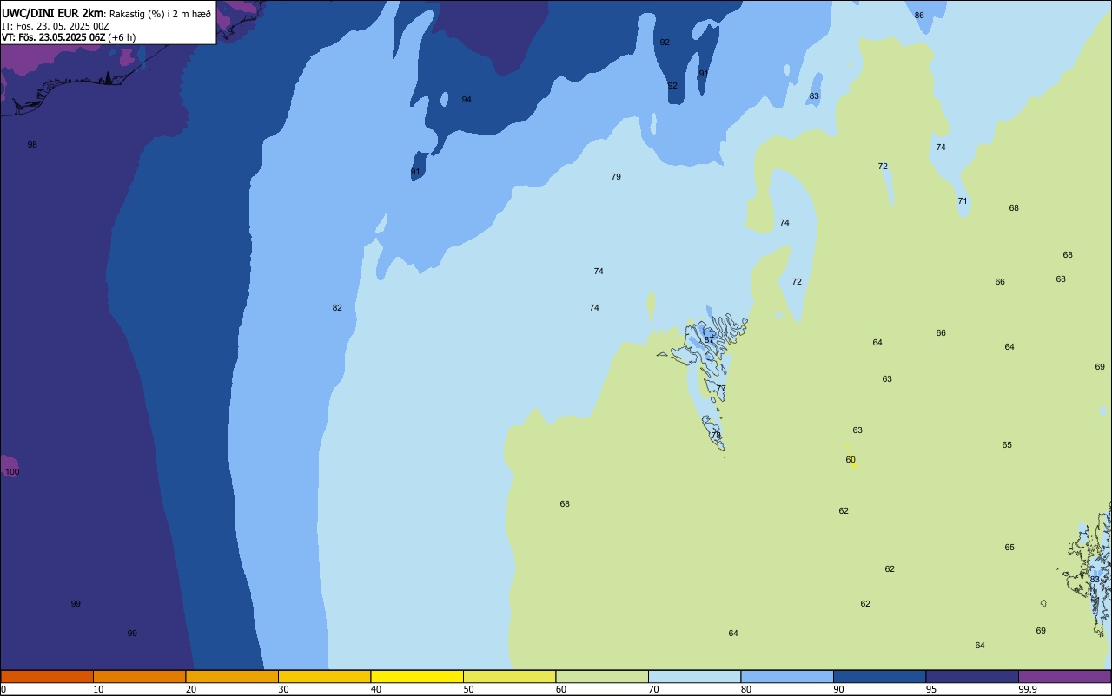Click the legend tick label 70
Viewport: 1112px width, 696px height.
[653, 689]
